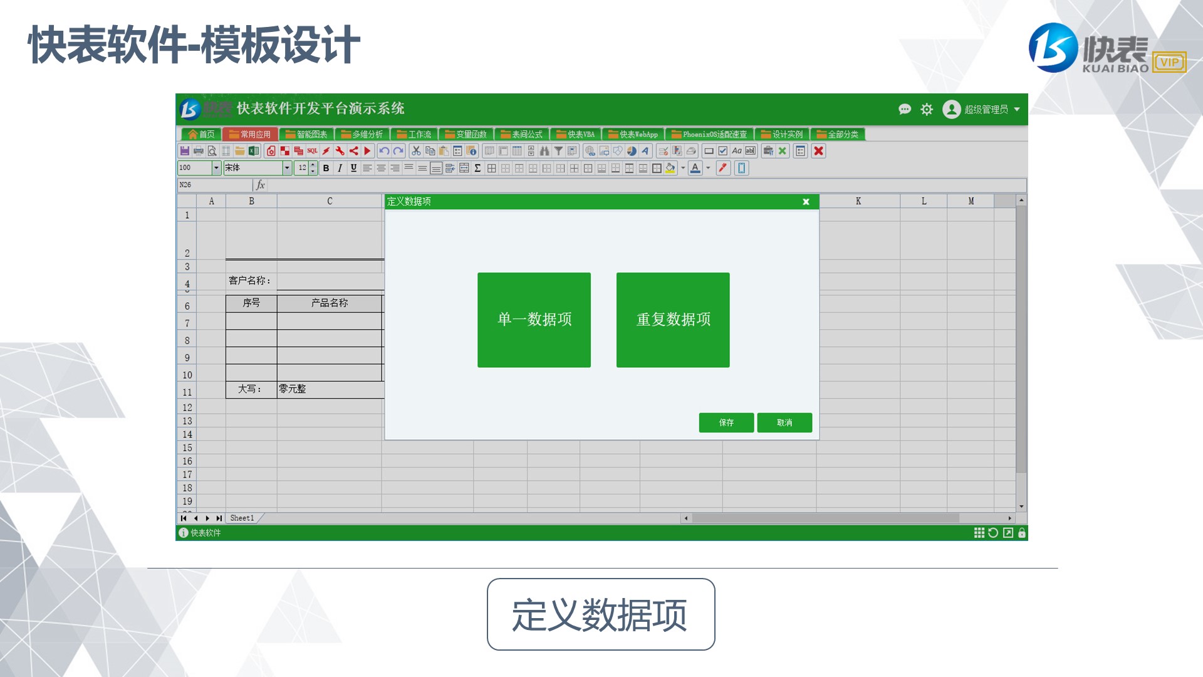
Task: Switch to 智能图表 tab
Action: (306, 134)
